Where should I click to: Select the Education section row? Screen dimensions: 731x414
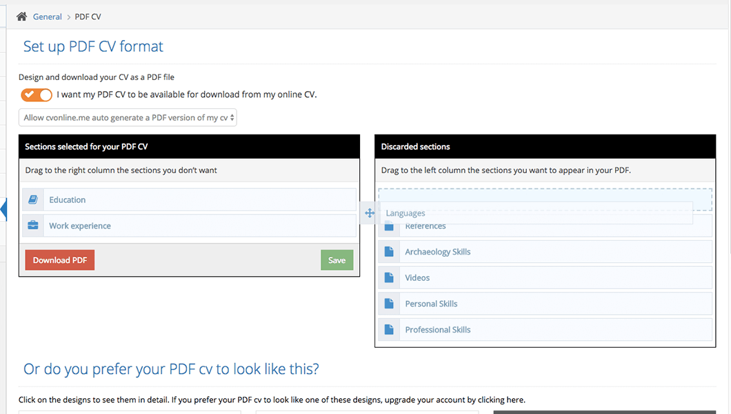click(200, 200)
